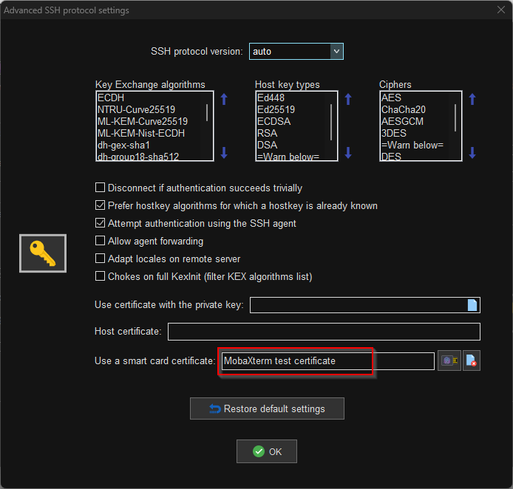Enable Chokes on full KexInit option
The image size is (513, 489).
click(x=100, y=276)
